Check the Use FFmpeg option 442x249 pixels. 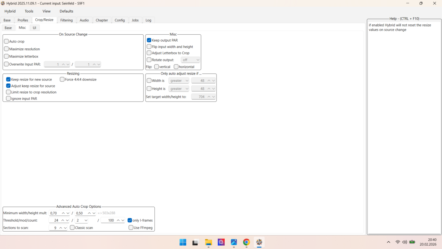pos(131,228)
